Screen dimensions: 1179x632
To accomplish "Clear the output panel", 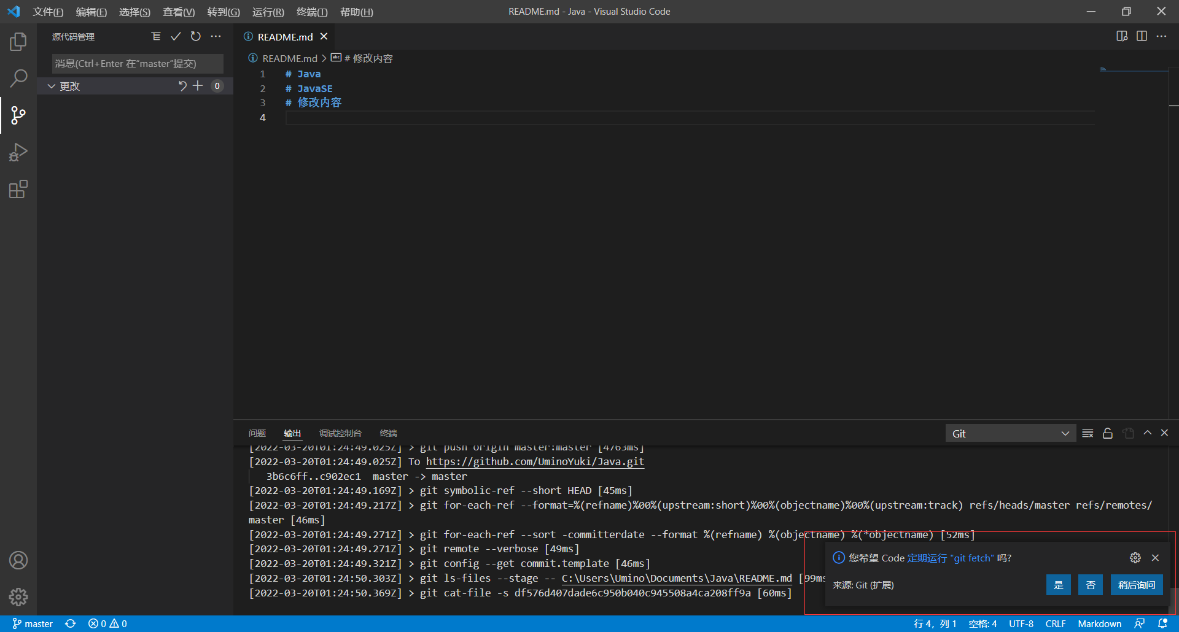I will (x=1088, y=433).
